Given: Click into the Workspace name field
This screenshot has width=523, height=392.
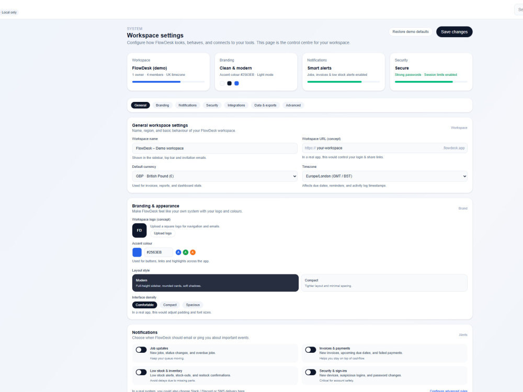Looking at the screenshot, I should pyautogui.click(x=214, y=148).
